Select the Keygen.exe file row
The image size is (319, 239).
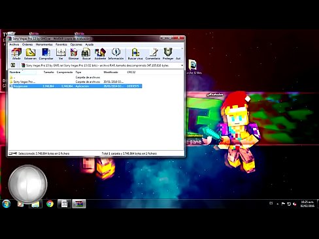click(x=75, y=86)
